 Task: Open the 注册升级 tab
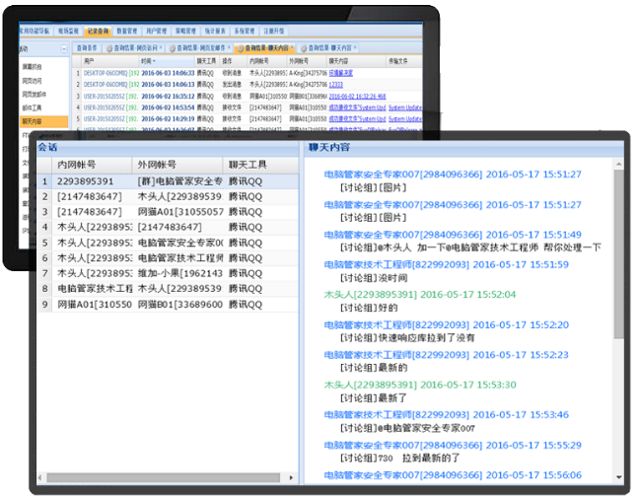[272, 32]
